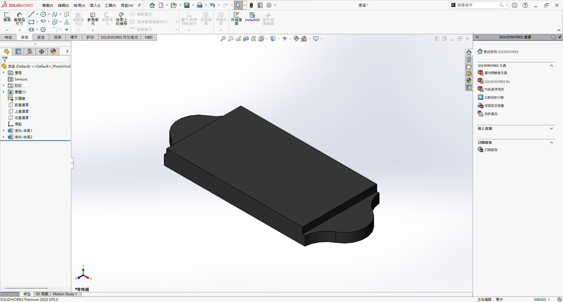Select the sketch Text tool
The height and width of the screenshot is (302, 563).
[x=67, y=22]
